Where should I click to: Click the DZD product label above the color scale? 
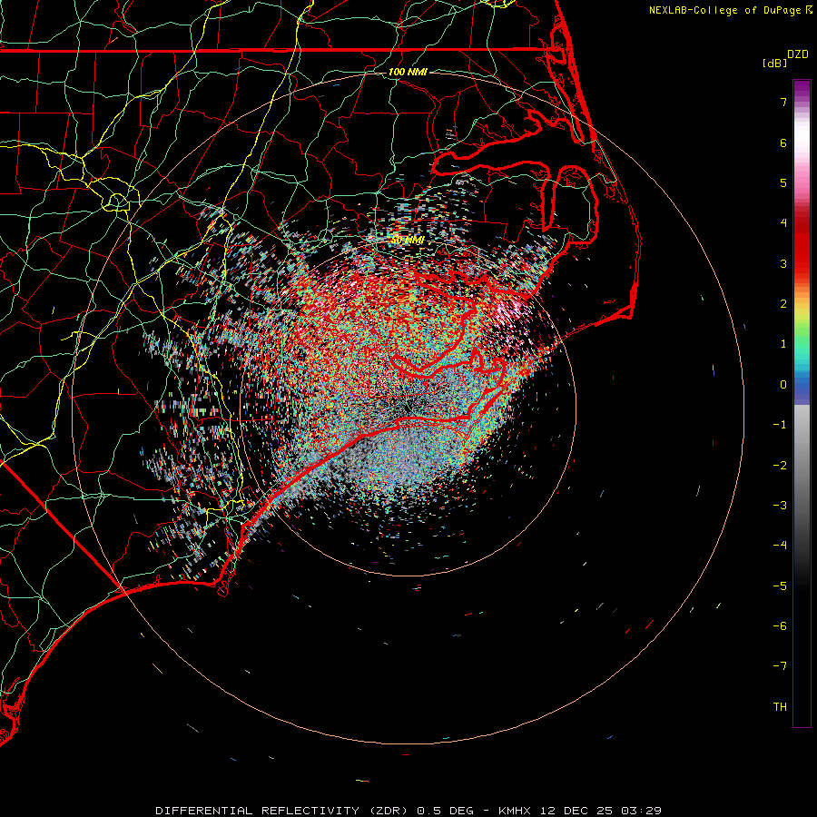coord(798,54)
